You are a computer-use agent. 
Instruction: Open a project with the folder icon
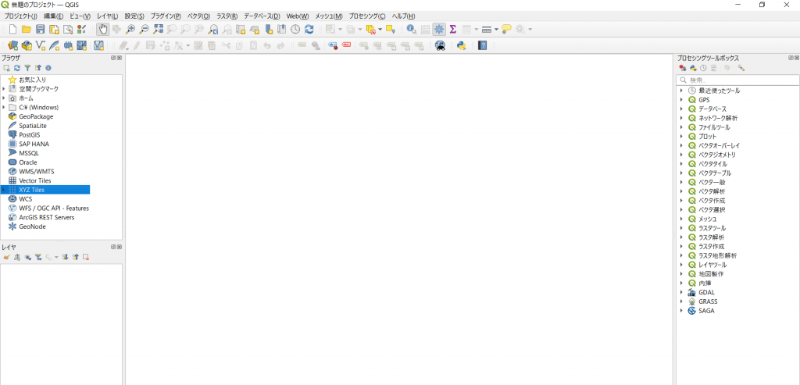27,30
